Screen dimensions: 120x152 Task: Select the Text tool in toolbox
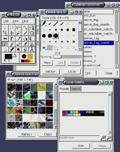click(x=12, y=39)
